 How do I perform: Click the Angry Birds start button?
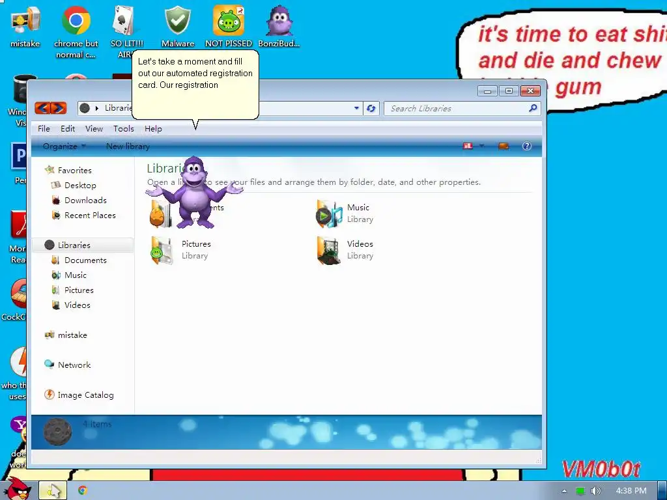[16, 489]
